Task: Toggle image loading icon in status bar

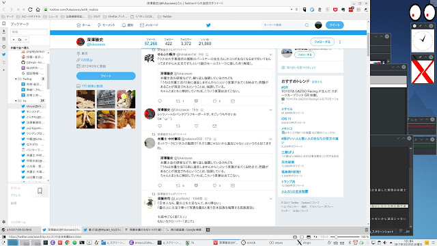Action: tap(309, 237)
